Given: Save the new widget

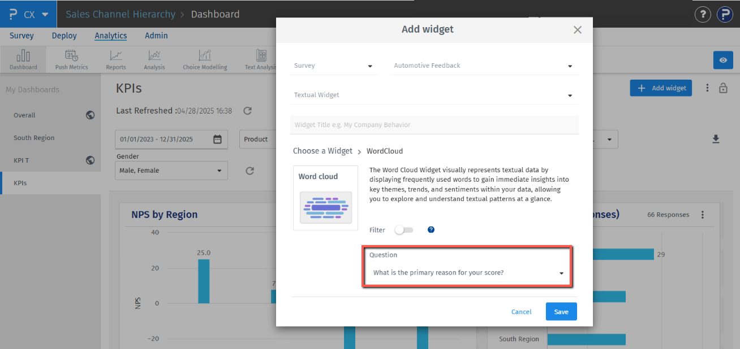Looking at the screenshot, I should [x=561, y=312].
